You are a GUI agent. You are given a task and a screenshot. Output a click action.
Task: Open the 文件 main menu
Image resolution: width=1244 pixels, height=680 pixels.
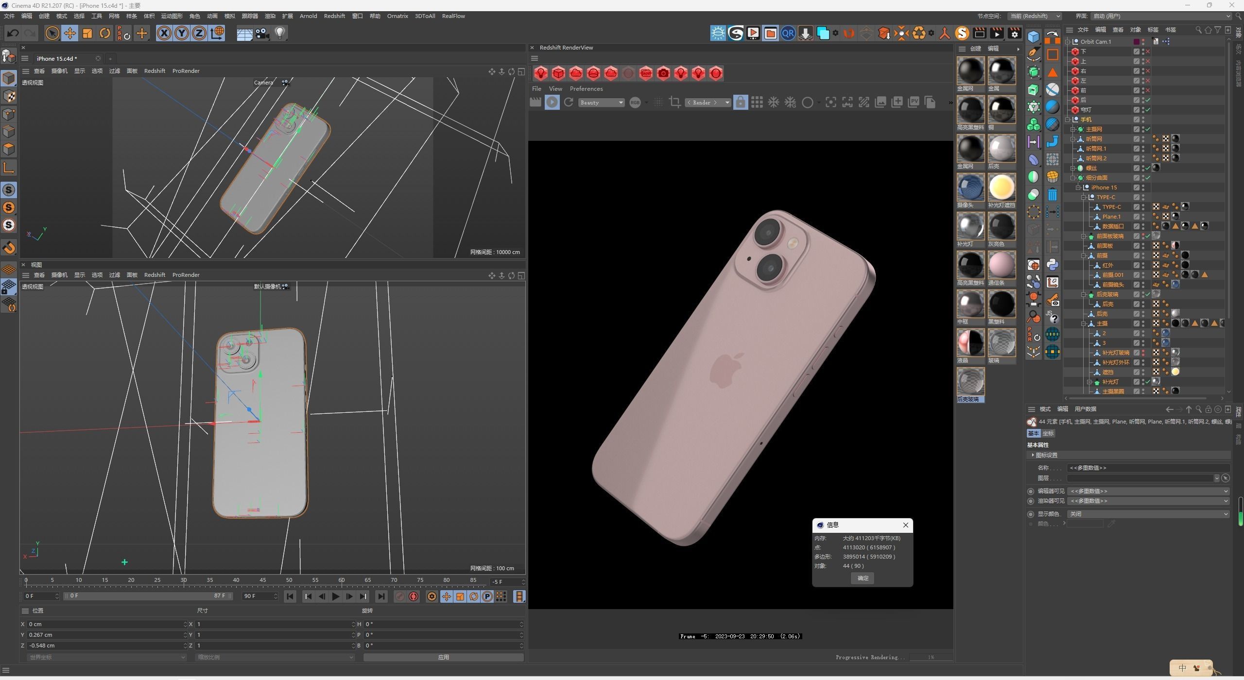point(9,16)
